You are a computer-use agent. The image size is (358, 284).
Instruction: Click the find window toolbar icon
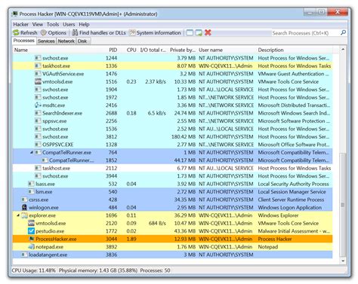click(190, 32)
